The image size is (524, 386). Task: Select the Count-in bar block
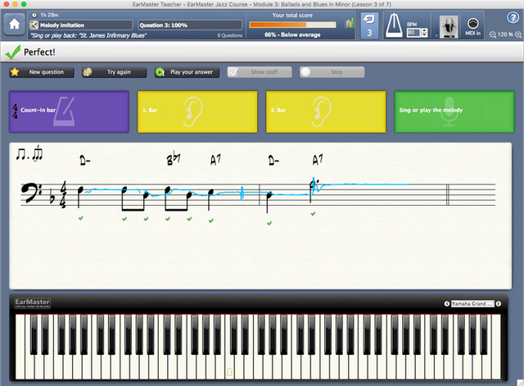(x=69, y=111)
